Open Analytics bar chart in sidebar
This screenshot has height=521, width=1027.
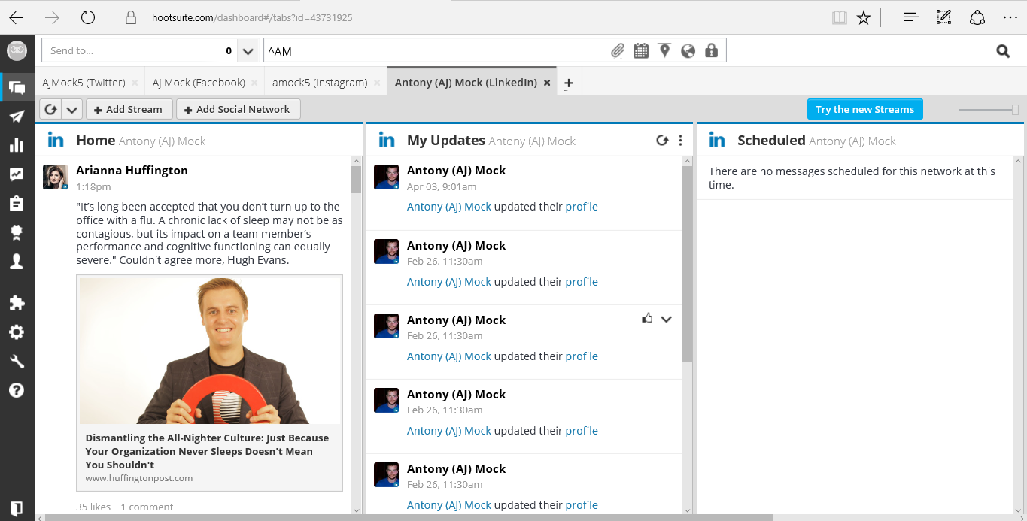(17, 145)
